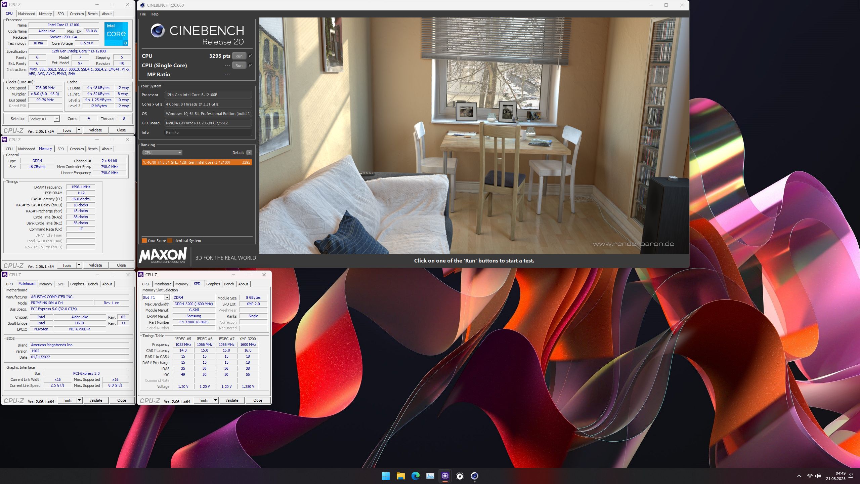Click the Cinebench title bar app icon
Image resolution: width=860 pixels, height=484 pixels.
[x=142, y=5]
